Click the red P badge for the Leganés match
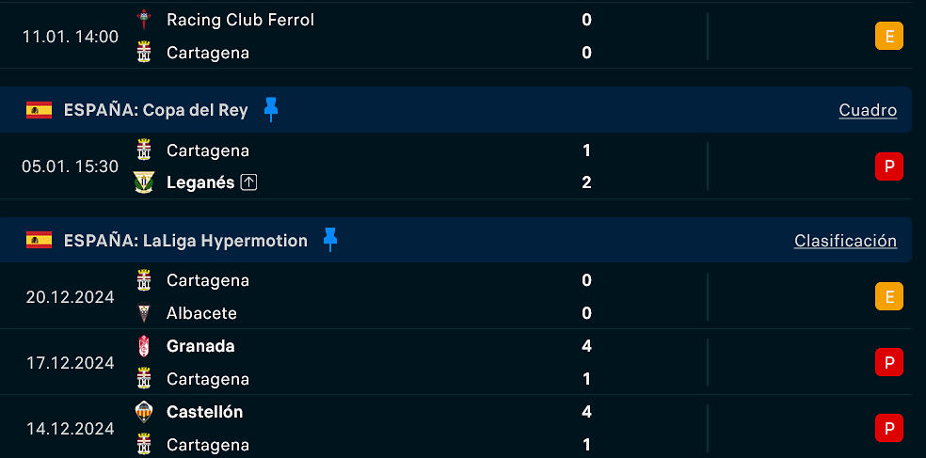 888,166
